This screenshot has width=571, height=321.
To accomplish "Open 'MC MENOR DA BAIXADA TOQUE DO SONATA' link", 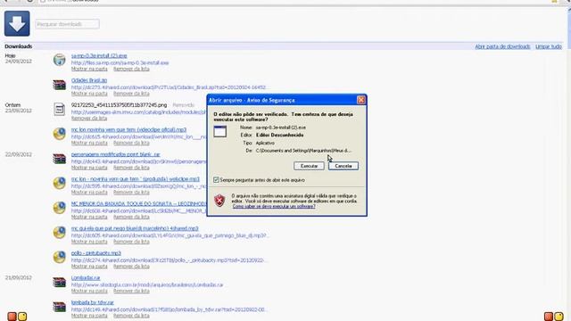I will coord(139,204).
